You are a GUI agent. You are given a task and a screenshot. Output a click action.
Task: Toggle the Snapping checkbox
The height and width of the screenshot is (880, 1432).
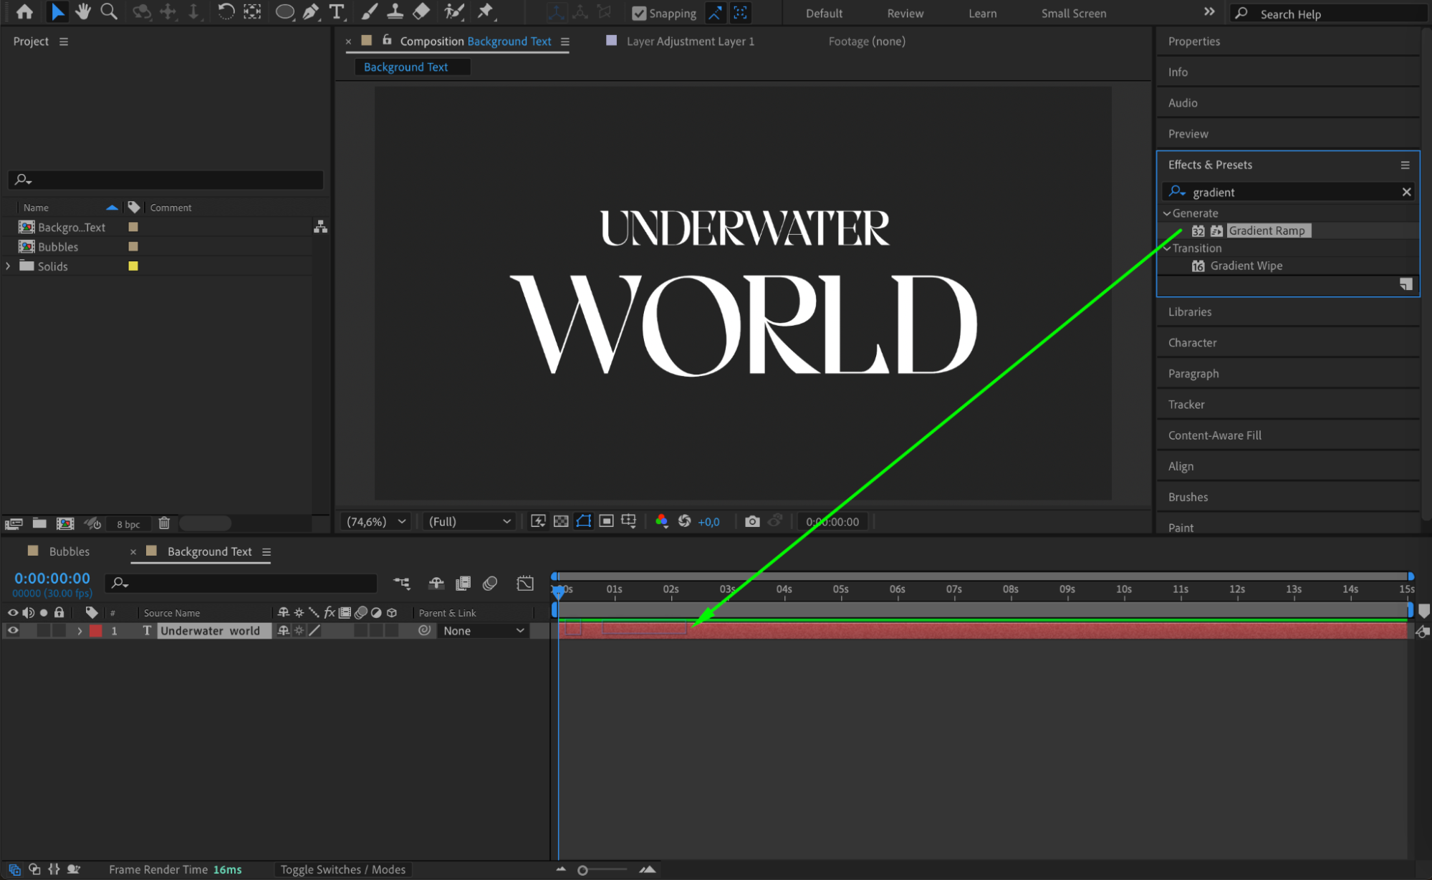640,13
